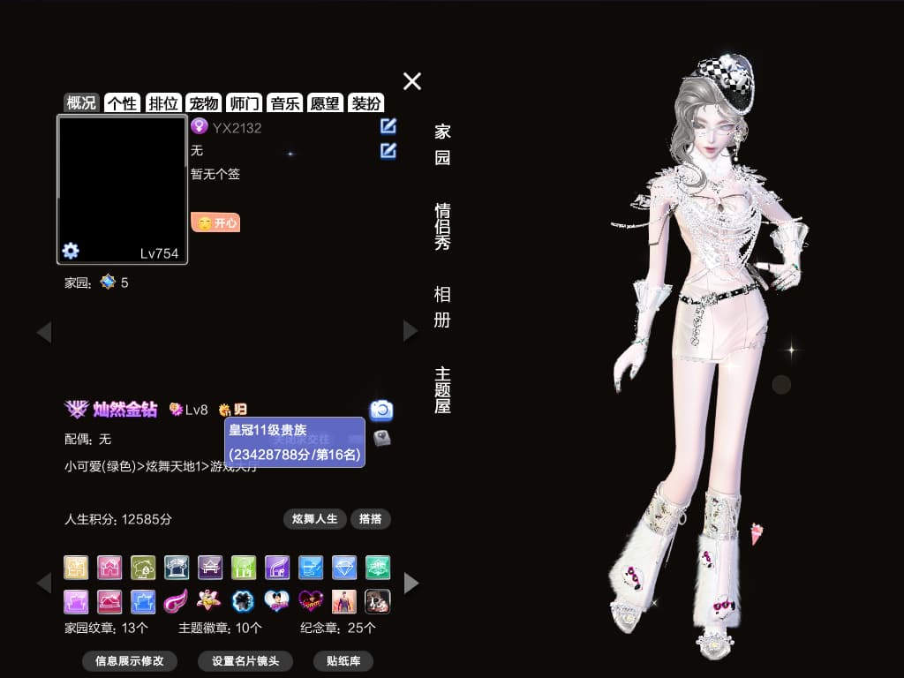Open the 贴纸库 sticker library
This screenshot has width=904, height=678.
click(343, 661)
